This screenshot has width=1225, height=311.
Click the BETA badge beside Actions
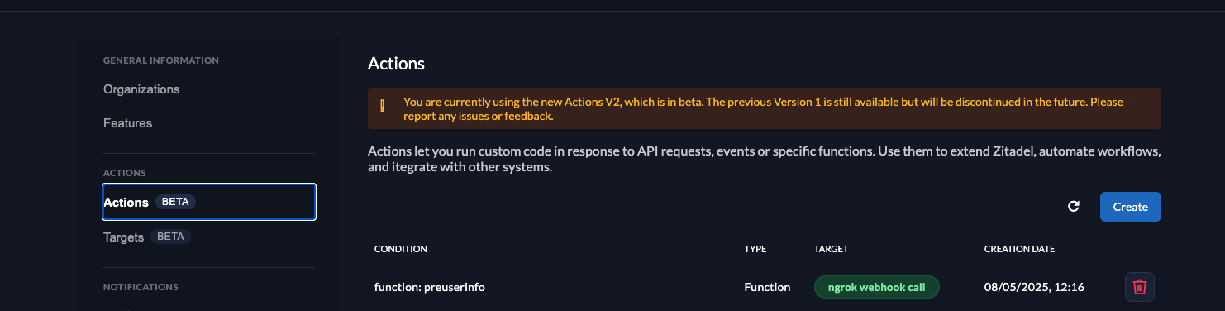[175, 202]
